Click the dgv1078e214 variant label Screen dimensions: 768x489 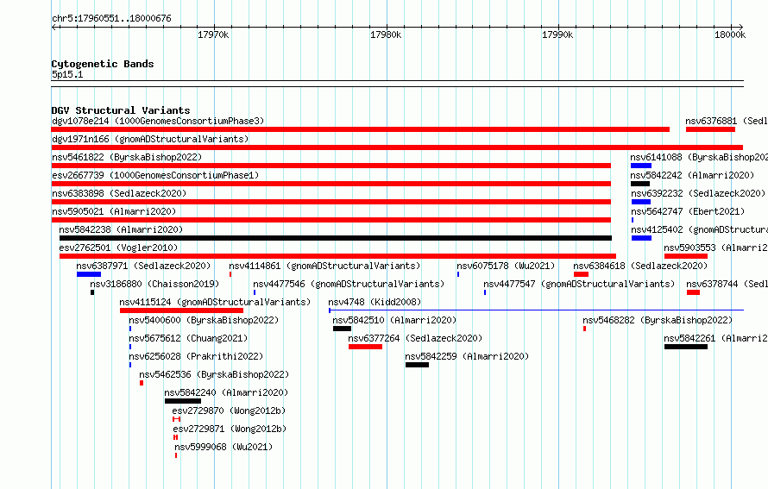click(158, 121)
